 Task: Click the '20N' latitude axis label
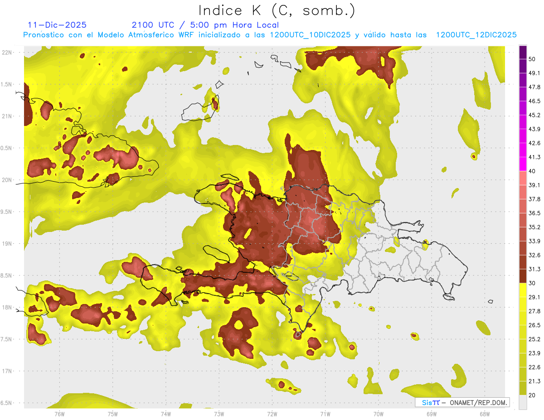pos(7,180)
